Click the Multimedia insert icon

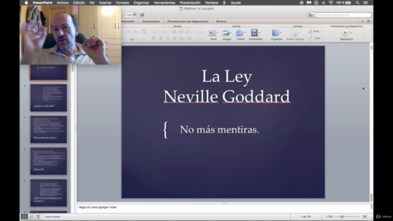(254, 33)
